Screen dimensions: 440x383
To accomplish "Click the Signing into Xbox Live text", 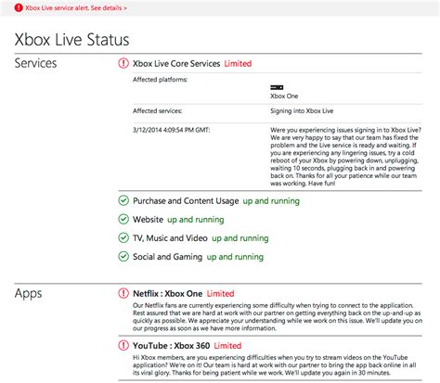I will tap(302, 111).
